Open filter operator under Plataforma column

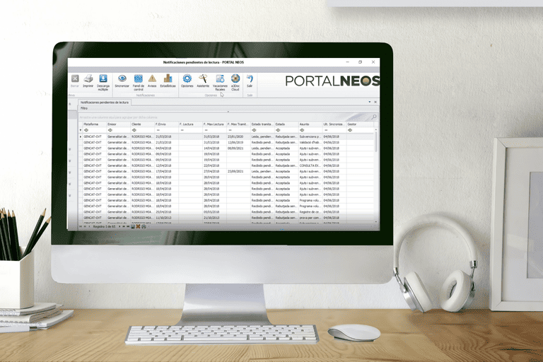click(86, 130)
